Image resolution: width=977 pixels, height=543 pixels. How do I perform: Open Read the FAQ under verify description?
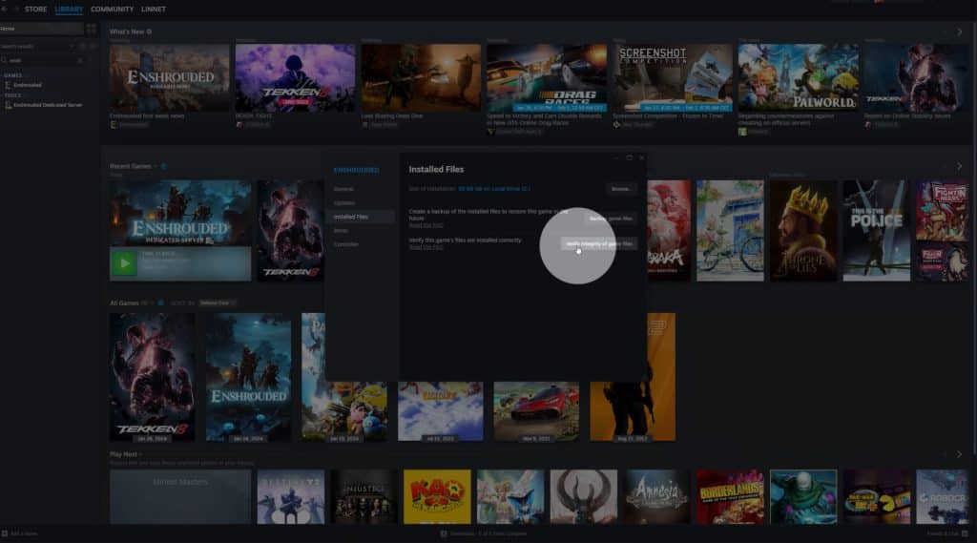[426, 247]
